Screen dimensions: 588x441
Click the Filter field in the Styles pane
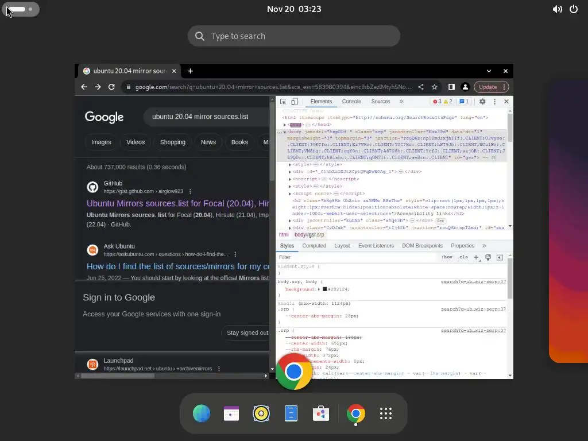356,257
